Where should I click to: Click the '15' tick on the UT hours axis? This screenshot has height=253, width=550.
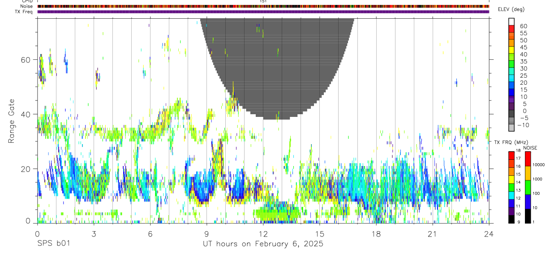(x=319, y=234)
